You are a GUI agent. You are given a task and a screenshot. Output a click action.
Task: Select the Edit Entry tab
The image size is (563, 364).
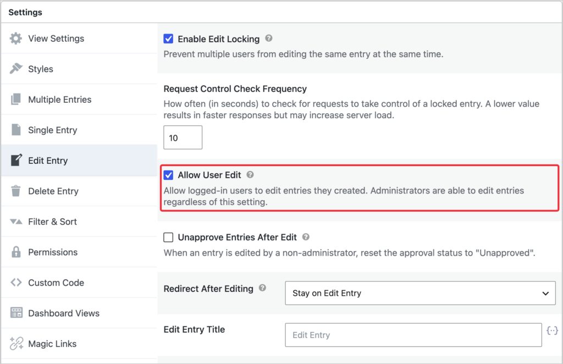(x=79, y=161)
